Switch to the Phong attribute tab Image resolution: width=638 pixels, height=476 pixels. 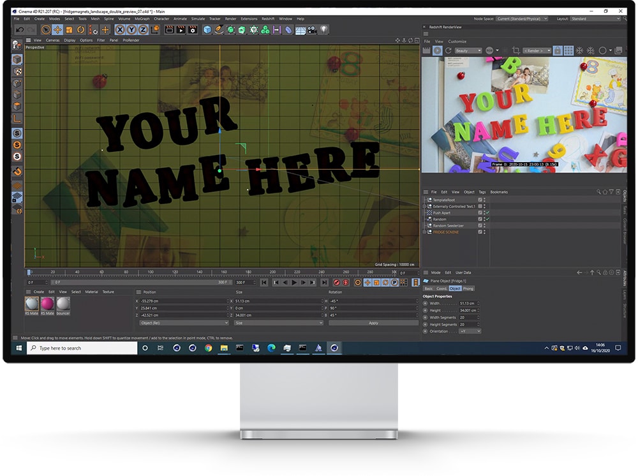pyautogui.click(x=468, y=288)
